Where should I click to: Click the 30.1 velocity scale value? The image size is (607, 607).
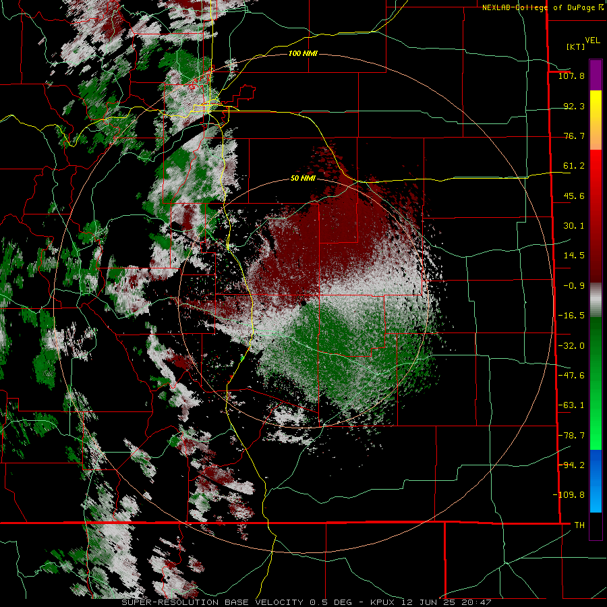[574, 226]
